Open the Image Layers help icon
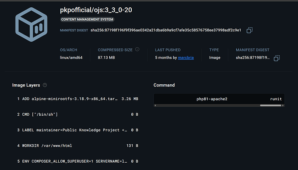The image size is (298, 170). coord(45,85)
